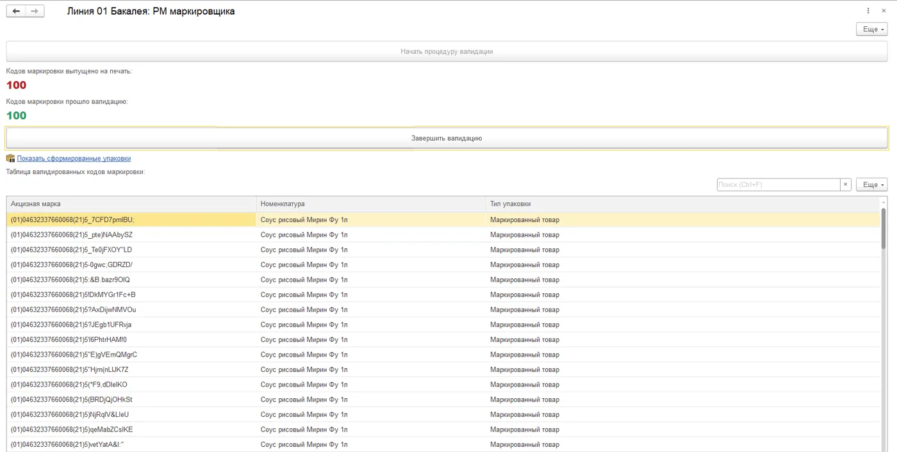Select row with code ending 5'16PhtrHAM!0

tap(443, 339)
